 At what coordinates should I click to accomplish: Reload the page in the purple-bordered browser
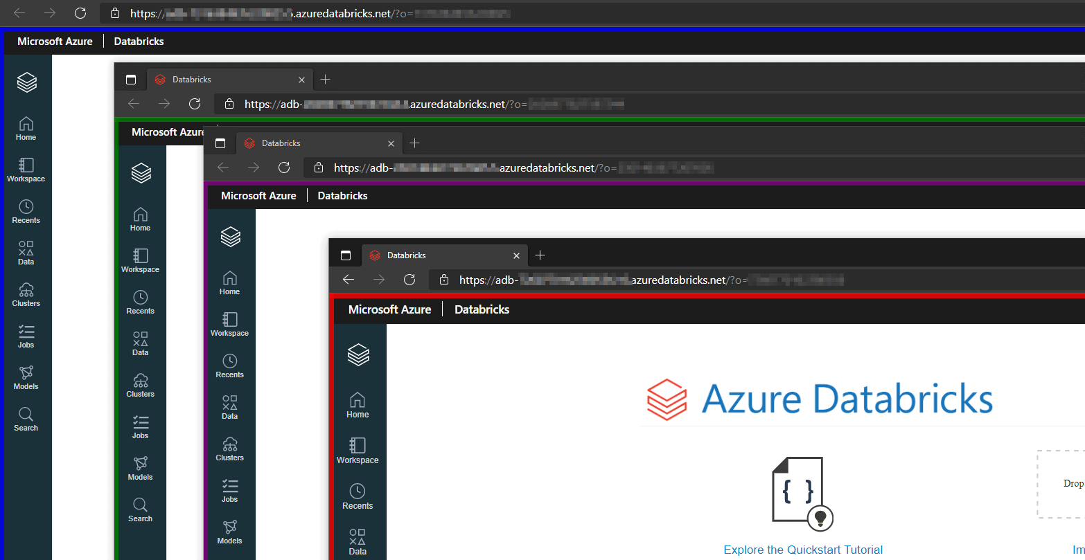(284, 168)
